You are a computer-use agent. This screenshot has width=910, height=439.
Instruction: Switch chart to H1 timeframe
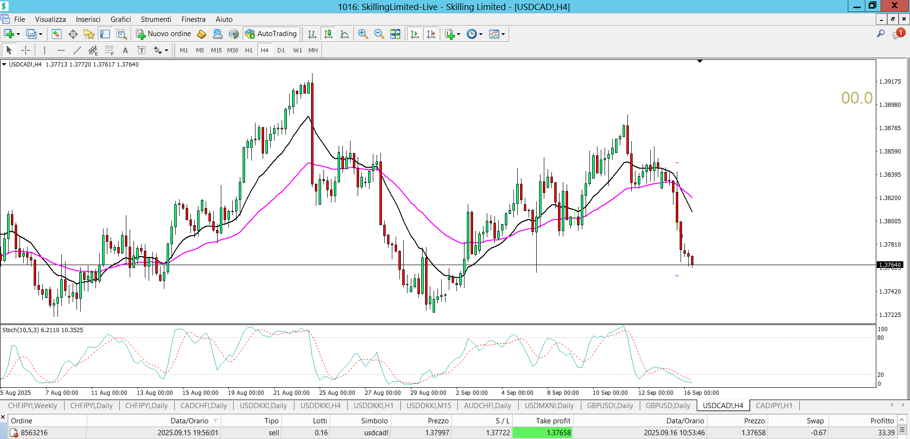coord(249,50)
